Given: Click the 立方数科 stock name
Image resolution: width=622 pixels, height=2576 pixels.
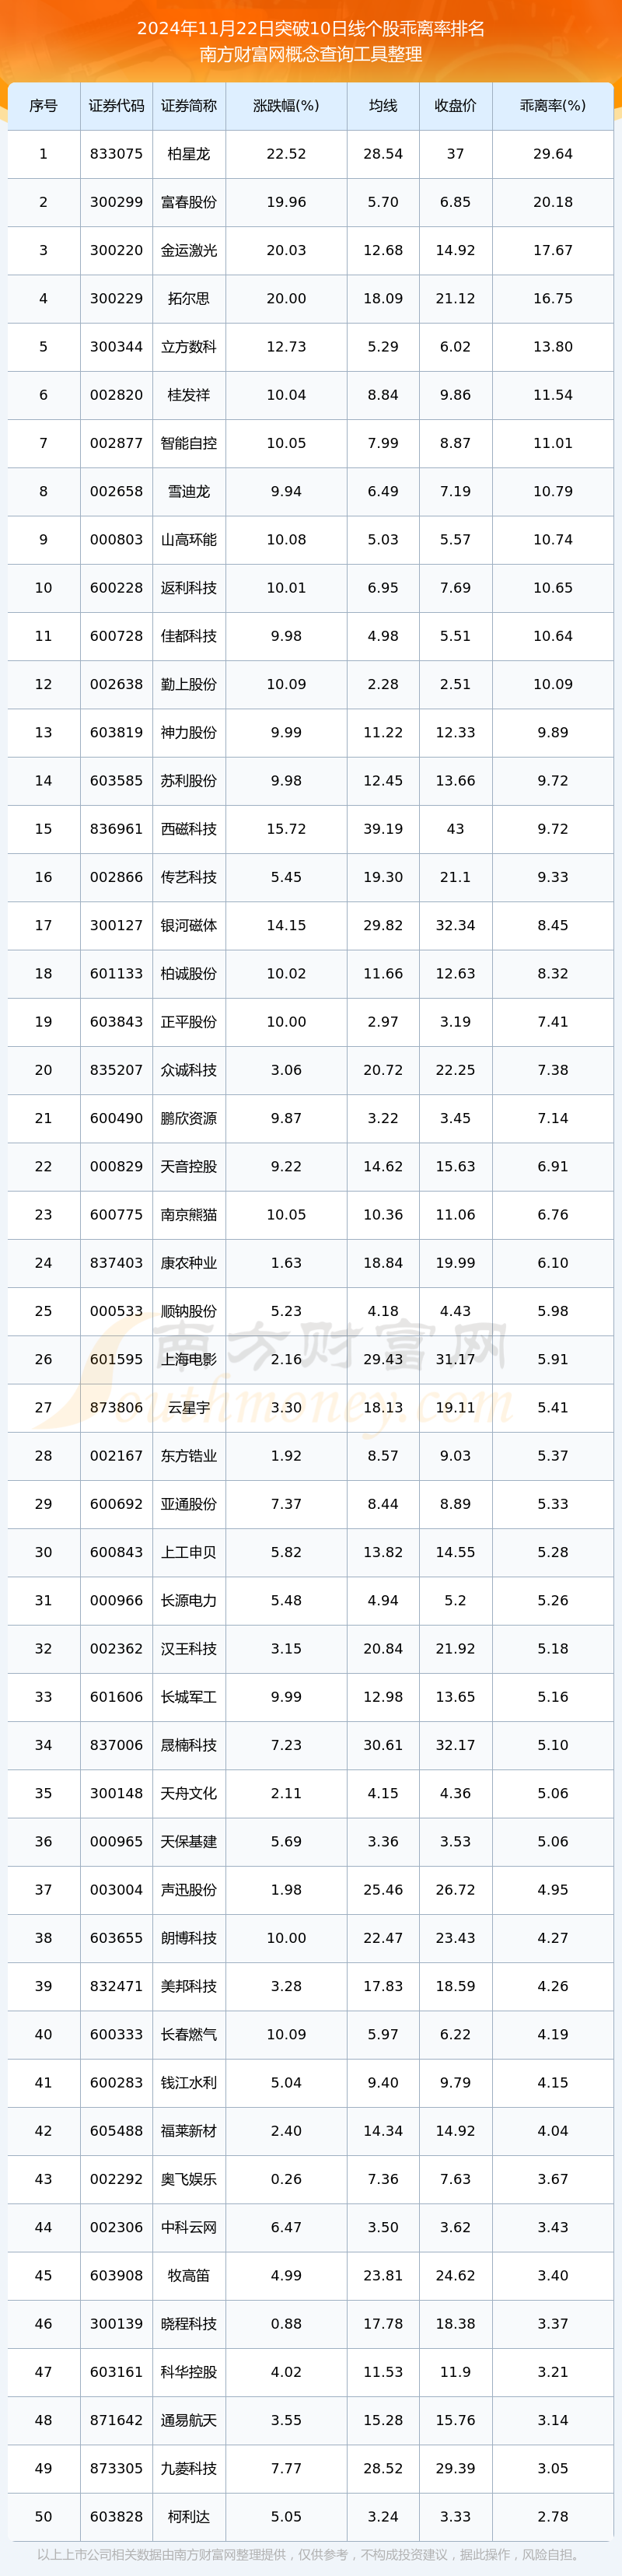Looking at the screenshot, I should click(x=189, y=347).
